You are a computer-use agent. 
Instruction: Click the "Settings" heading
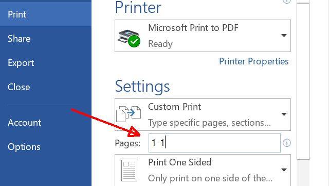pos(142,87)
